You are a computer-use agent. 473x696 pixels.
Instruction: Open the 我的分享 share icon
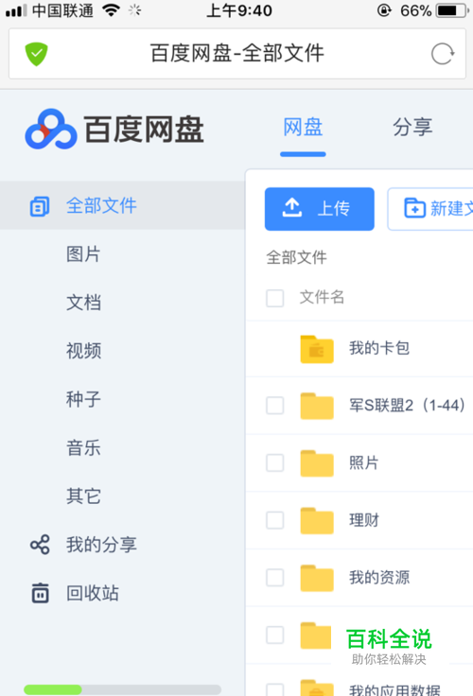40,545
